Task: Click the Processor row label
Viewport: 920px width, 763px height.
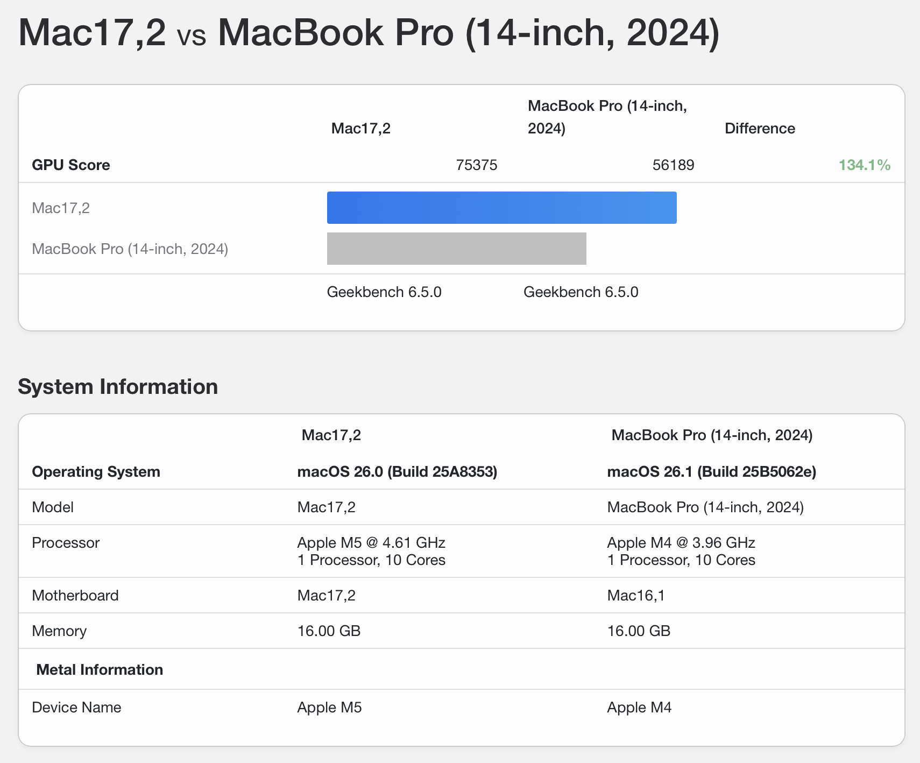Action: [x=66, y=542]
